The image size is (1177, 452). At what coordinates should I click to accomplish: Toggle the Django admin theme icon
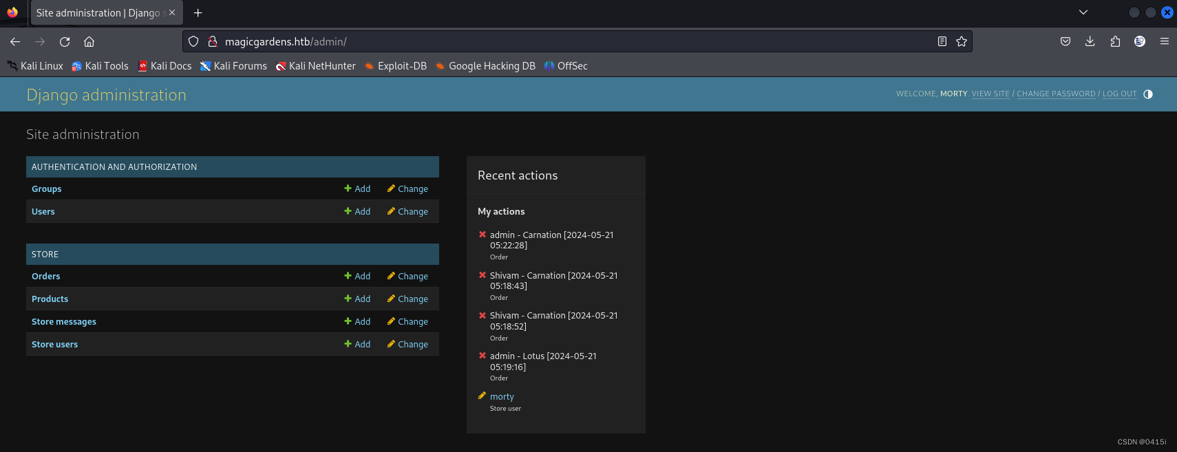(1147, 94)
